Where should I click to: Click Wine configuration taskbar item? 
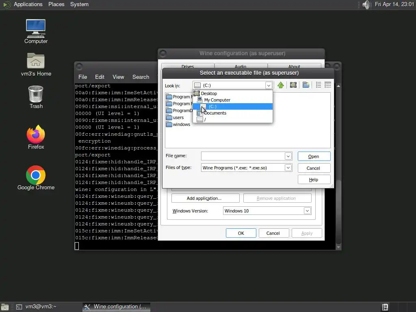tap(116, 307)
